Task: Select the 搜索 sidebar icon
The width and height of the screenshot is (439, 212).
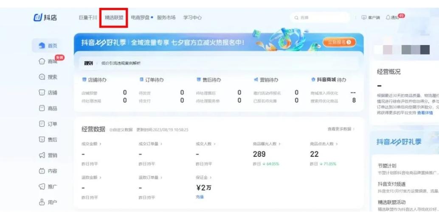Action: 42,77
